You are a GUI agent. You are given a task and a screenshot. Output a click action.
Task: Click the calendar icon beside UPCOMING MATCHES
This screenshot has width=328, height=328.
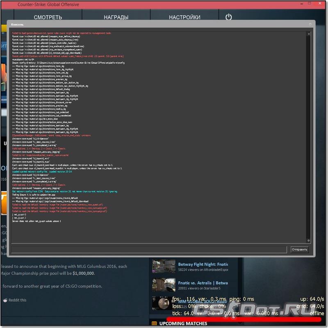point(154,323)
